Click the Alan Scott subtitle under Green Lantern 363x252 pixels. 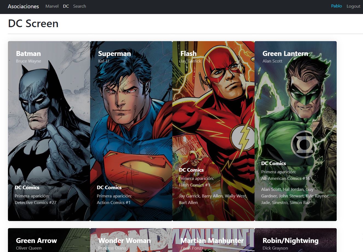pos(272,61)
